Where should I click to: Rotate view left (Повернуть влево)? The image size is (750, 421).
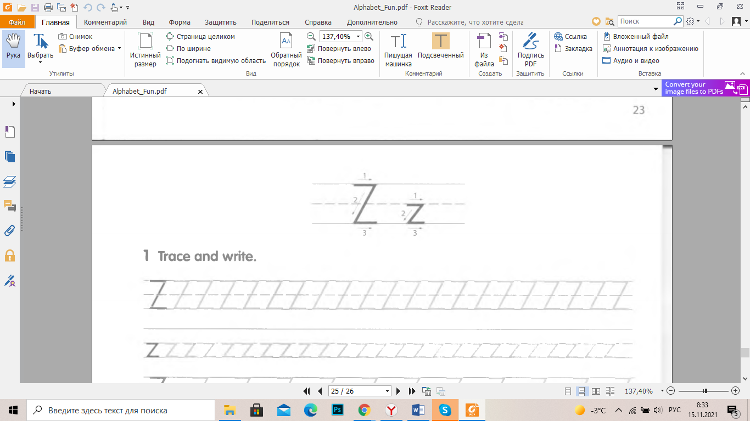(x=339, y=49)
